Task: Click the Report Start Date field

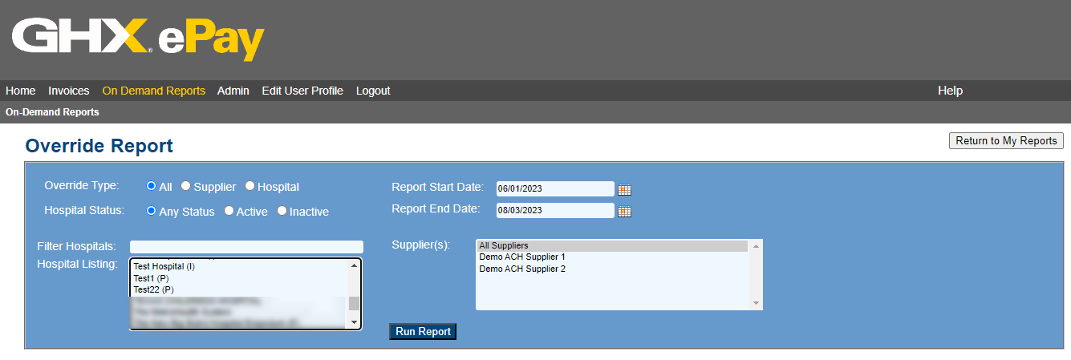Action: click(555, 188)
